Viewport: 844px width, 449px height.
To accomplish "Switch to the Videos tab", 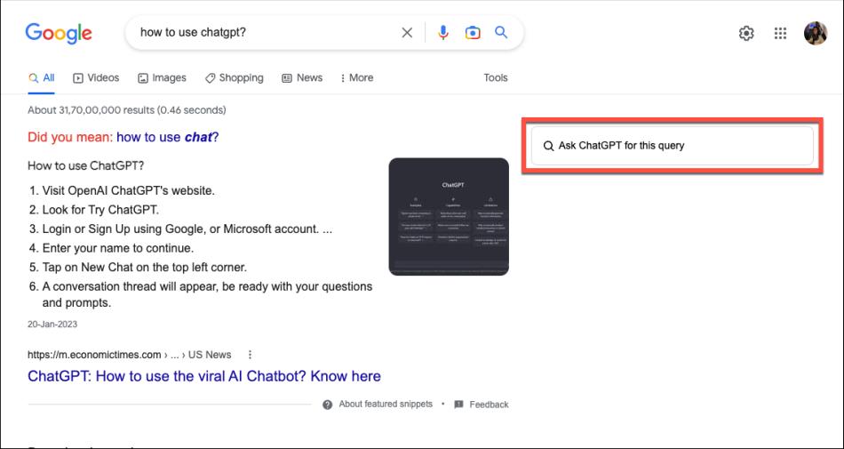I will point(96,78).
